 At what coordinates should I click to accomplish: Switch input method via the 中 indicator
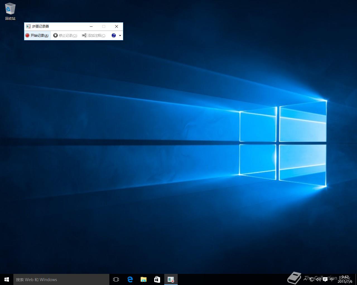coord(332,279)
